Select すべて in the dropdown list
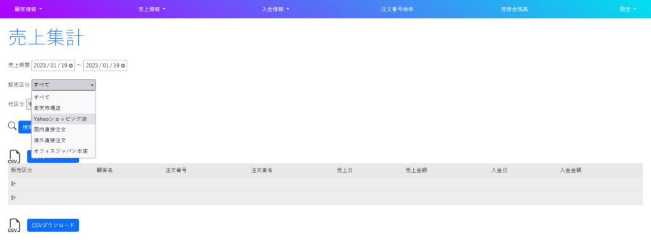651x249 pixels. click(64, 97)
